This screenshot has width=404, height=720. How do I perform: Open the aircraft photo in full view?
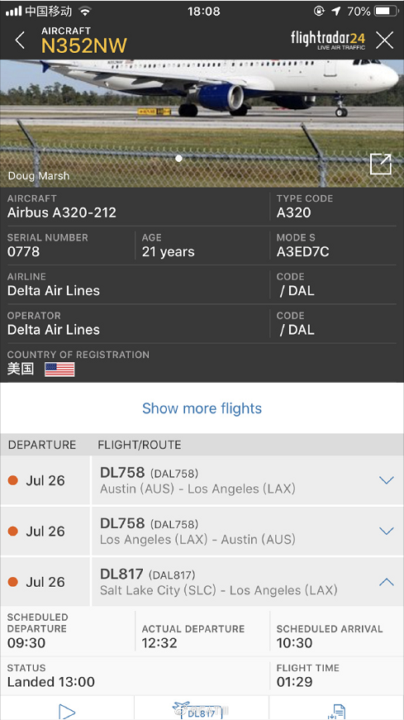coord(381,164)
